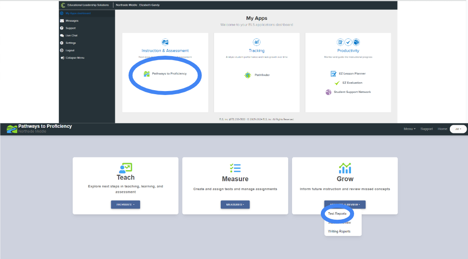Open EZ Evaluation app
The image size is (468, 259).
[352, 83]
